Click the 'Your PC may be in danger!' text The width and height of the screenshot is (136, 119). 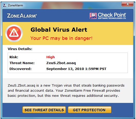click(x=61, y=38)
